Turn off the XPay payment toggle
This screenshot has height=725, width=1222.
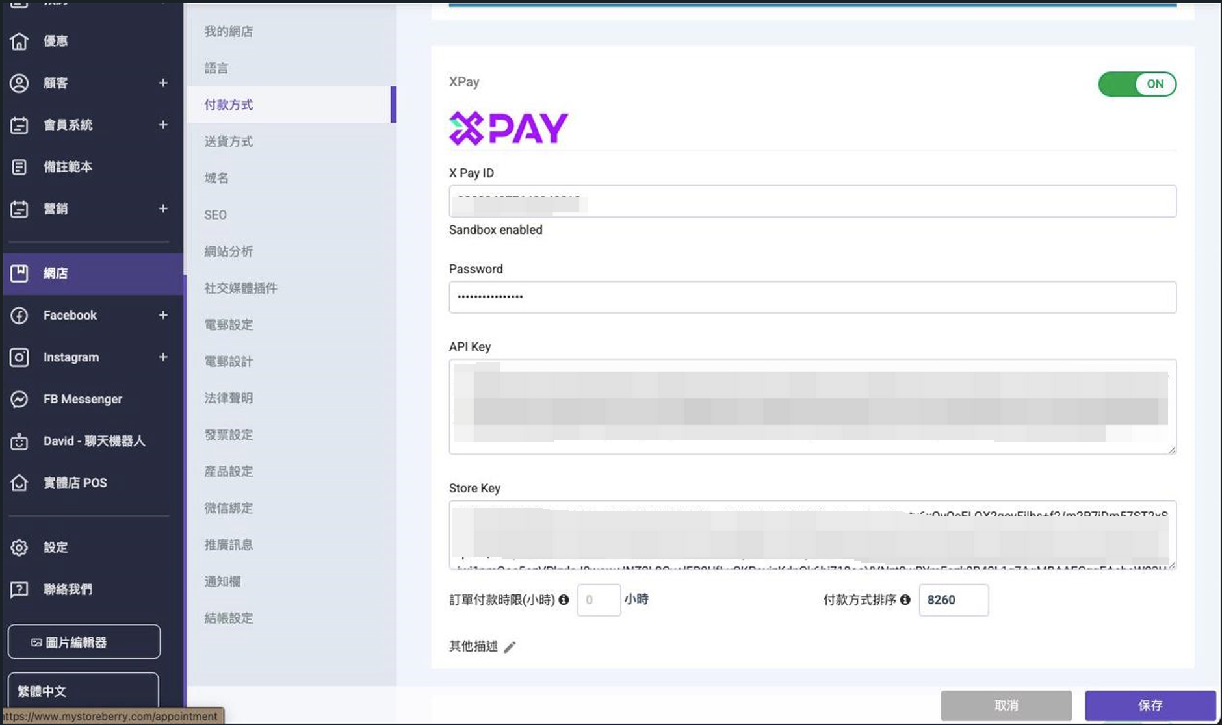1137,84
